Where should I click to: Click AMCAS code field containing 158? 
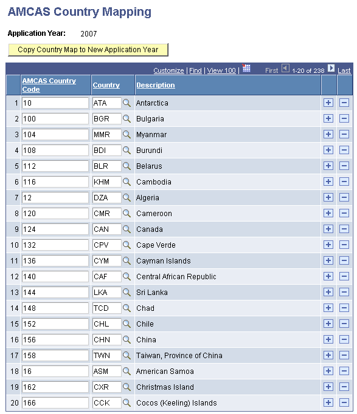(55, 355)
